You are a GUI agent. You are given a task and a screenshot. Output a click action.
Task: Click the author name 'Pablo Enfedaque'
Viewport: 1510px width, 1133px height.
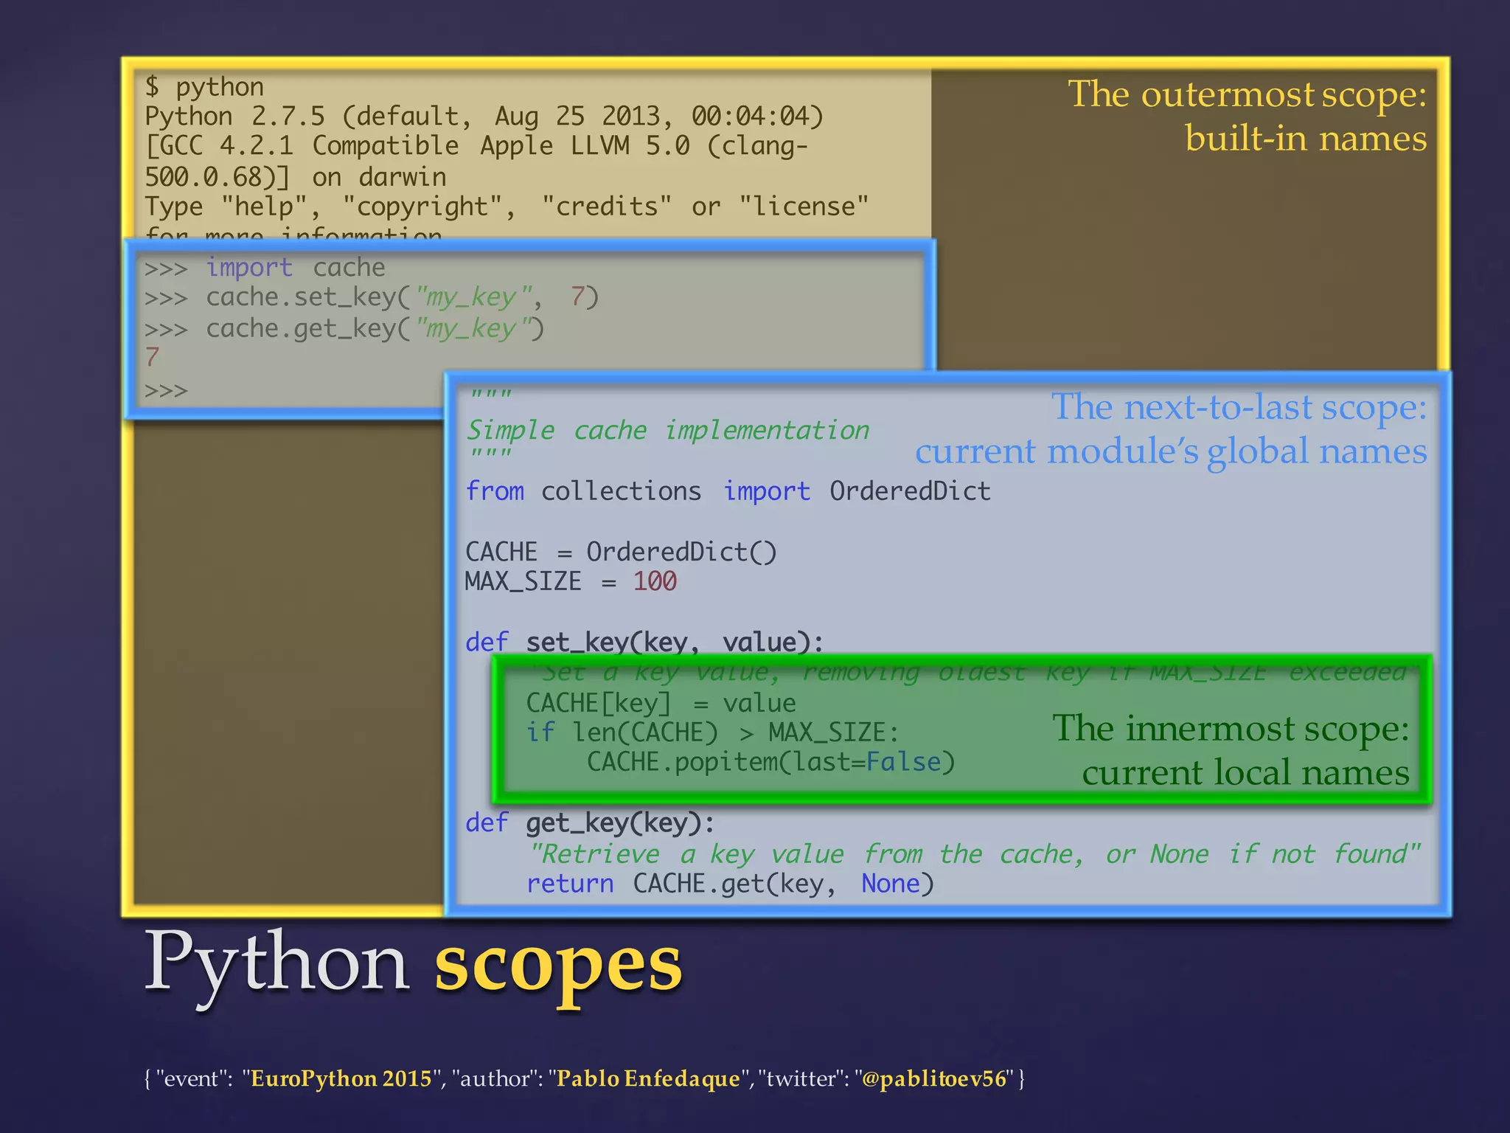(x=648, y=1078)
